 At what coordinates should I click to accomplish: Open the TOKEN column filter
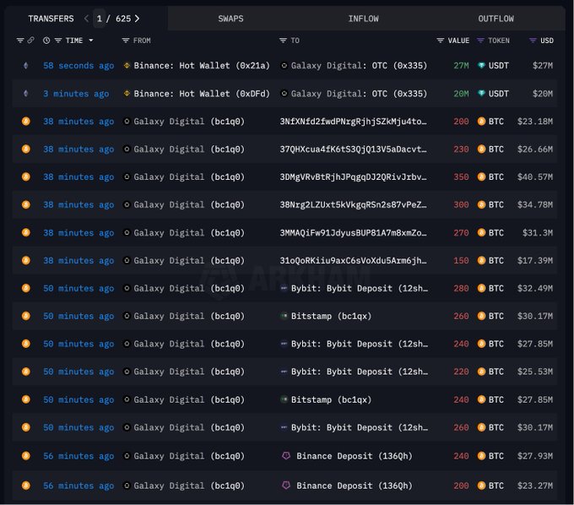[x=480, y=41]
